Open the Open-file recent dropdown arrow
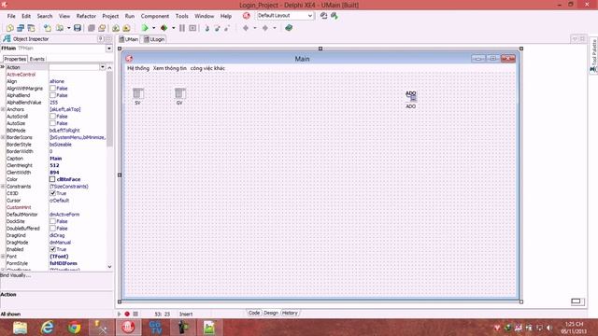The height and width of the screenshot is (336, 598). click(x=68, y=28)
